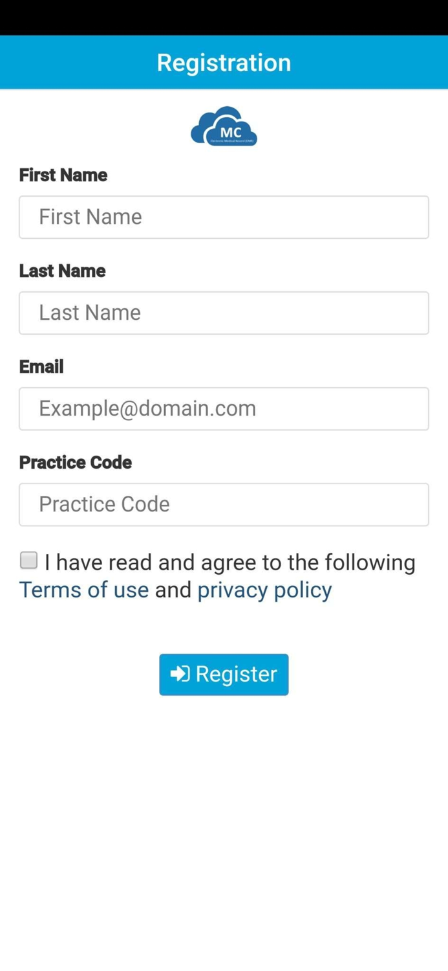Image resolution: width=448 pixels, height=971 pixels.
Task: Select the Last Name text box
Action: 224,313
